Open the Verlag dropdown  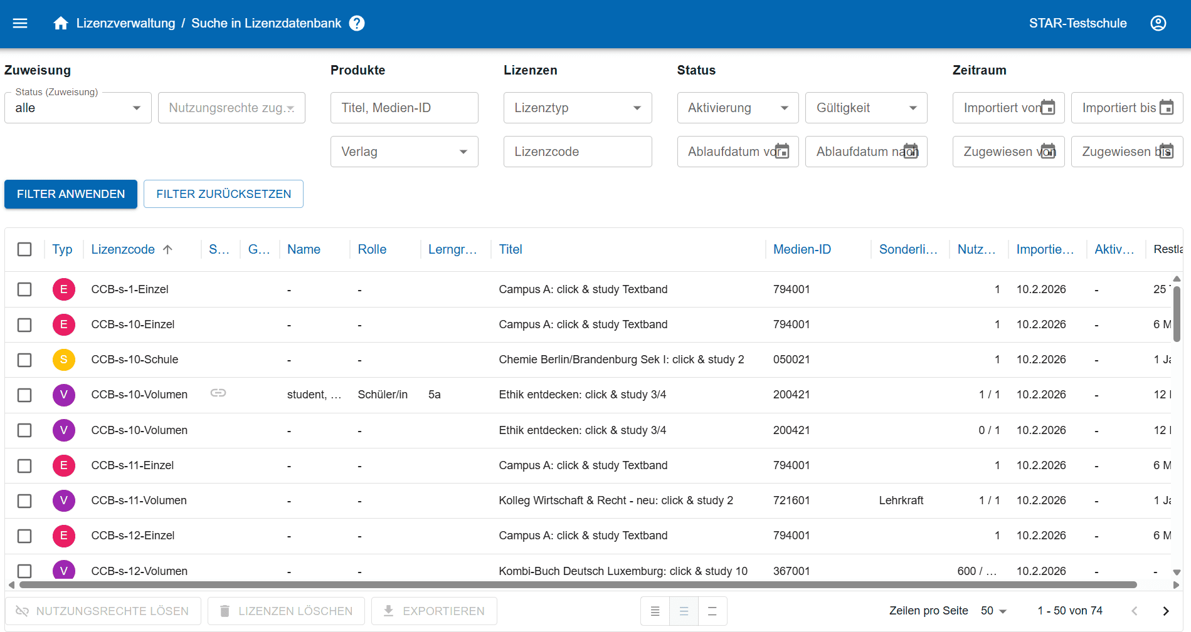(x=405, y=152)
